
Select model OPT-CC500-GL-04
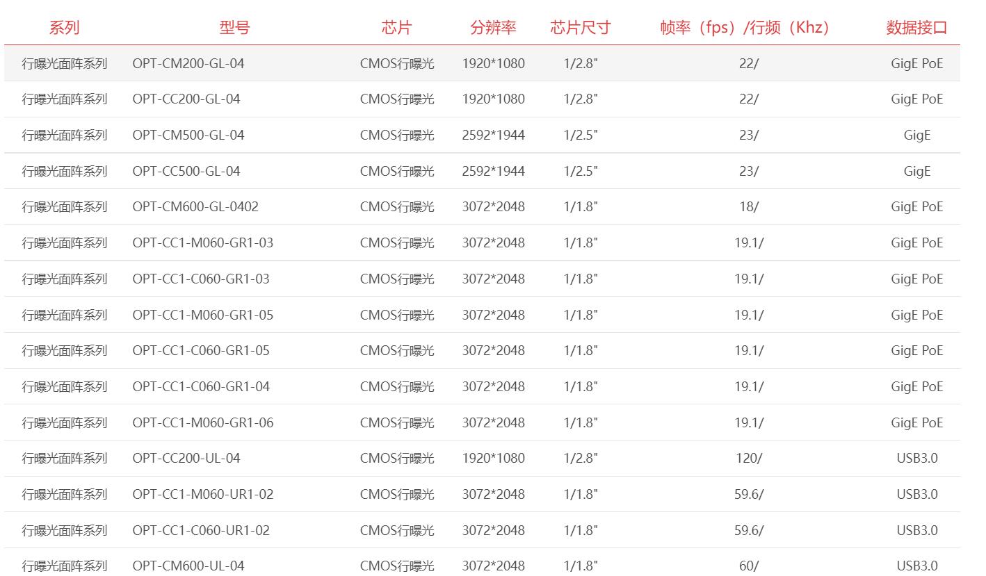[x=186, y=171]
